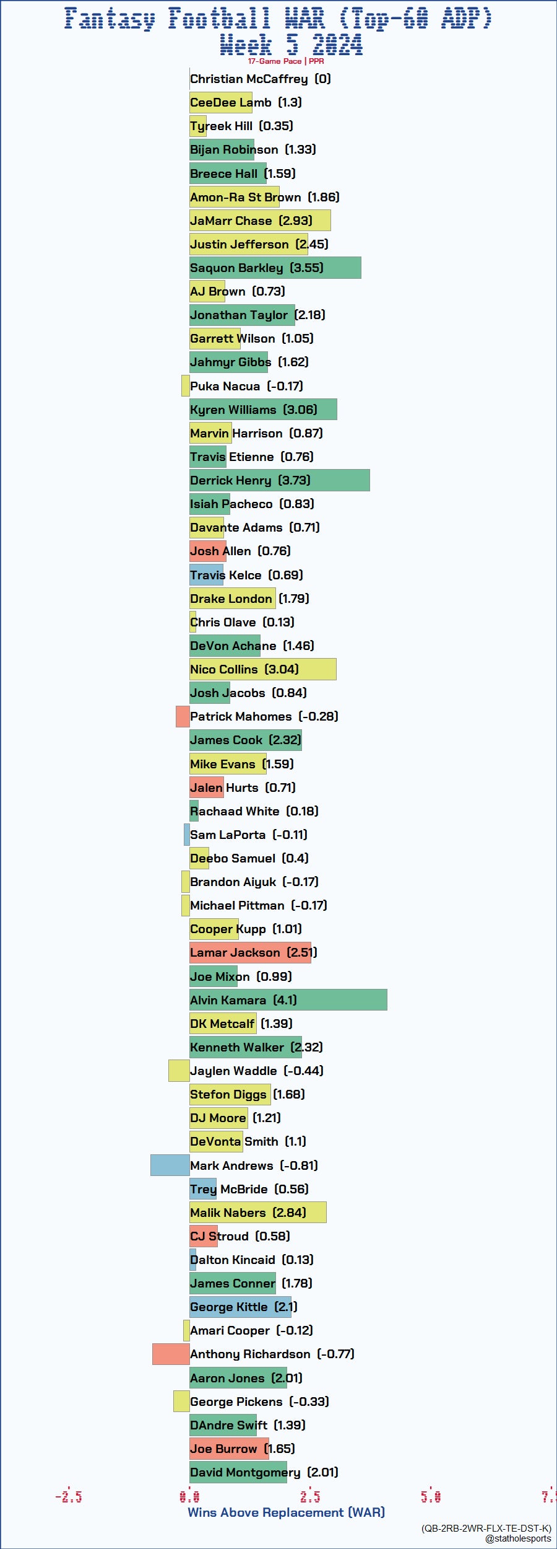Screen dimensions: 557x1549
Task: Click the QB-2RB-2WR-FLX-TE-DST-K roster note
Action: pyautogui.click(x=486, y=1528)
